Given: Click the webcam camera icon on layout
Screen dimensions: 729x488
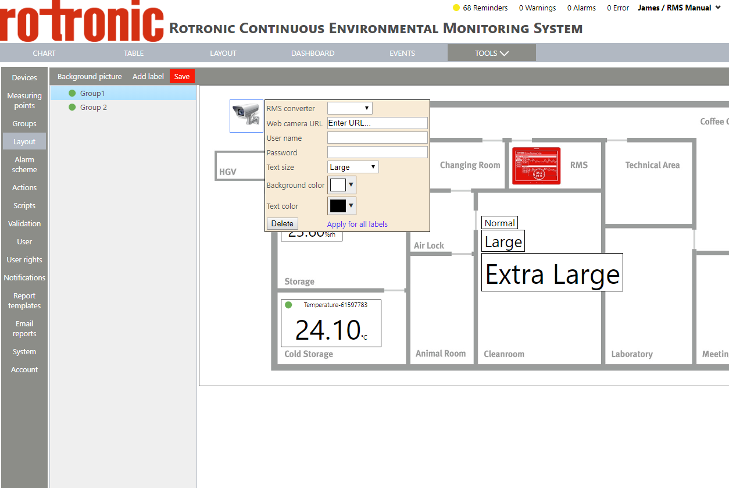Looking at the screenshot, I should [x=246, y=116].
